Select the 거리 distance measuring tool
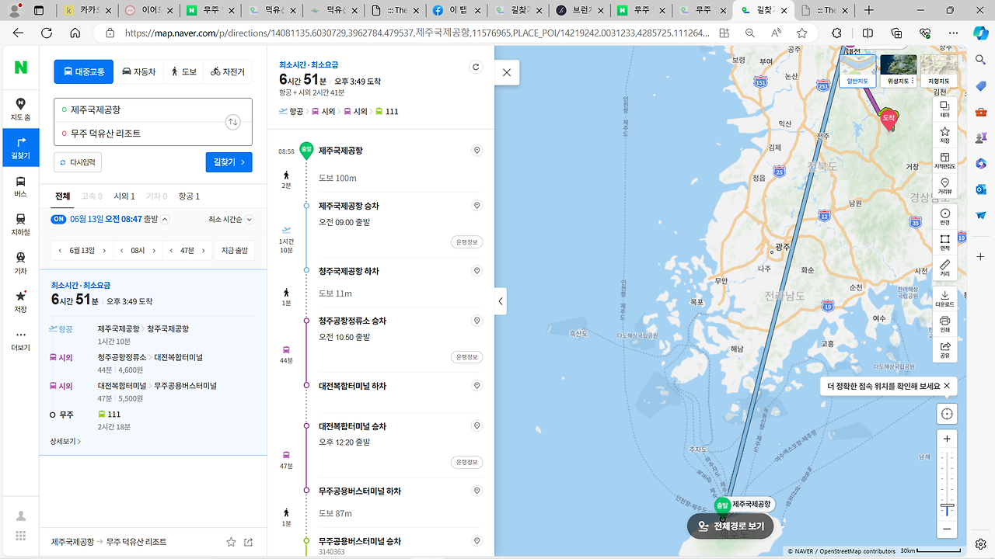The height and width of the screenshot is (559, 995). 944,269
